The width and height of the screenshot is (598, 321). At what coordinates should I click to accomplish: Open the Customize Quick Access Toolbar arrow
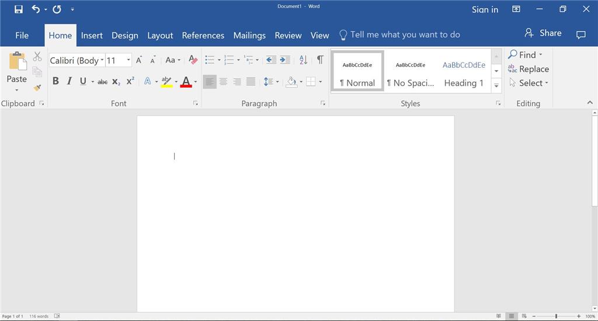click(72, 9)
